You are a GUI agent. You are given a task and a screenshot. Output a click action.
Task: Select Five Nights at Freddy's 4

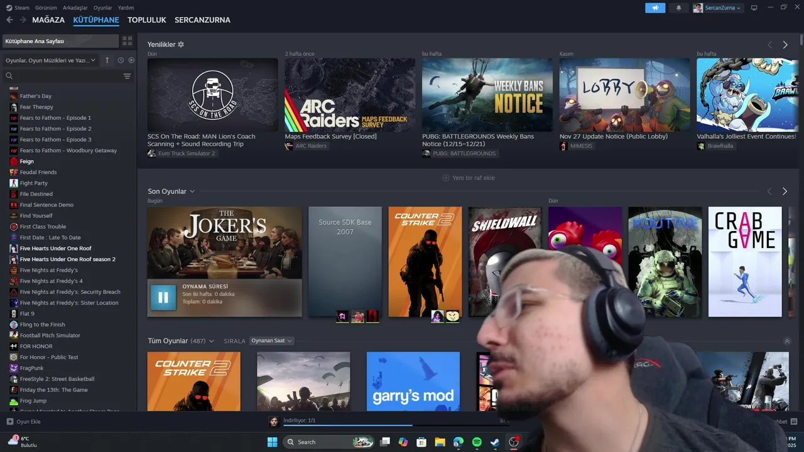tap(51, 281)
